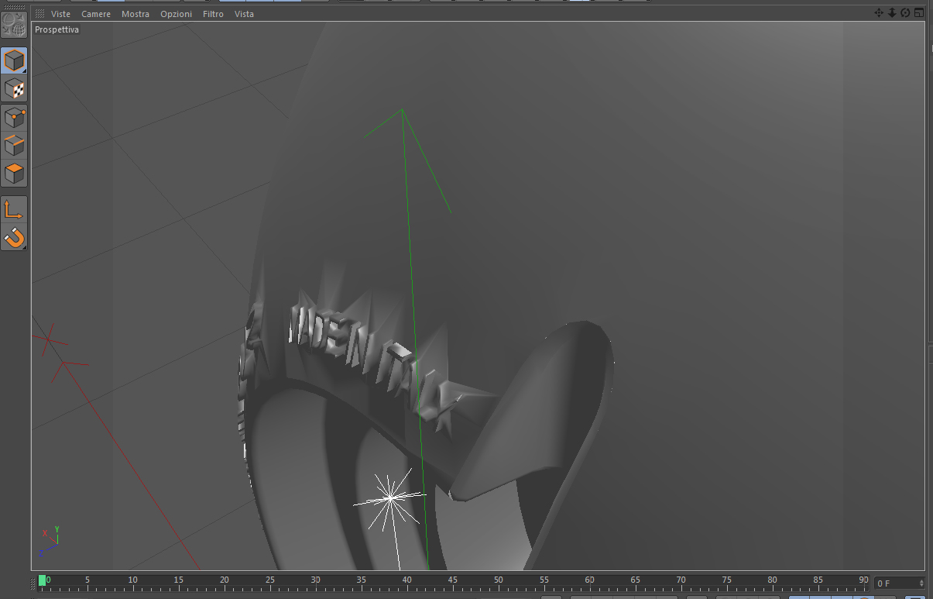Click the Vista menu label

244,14
